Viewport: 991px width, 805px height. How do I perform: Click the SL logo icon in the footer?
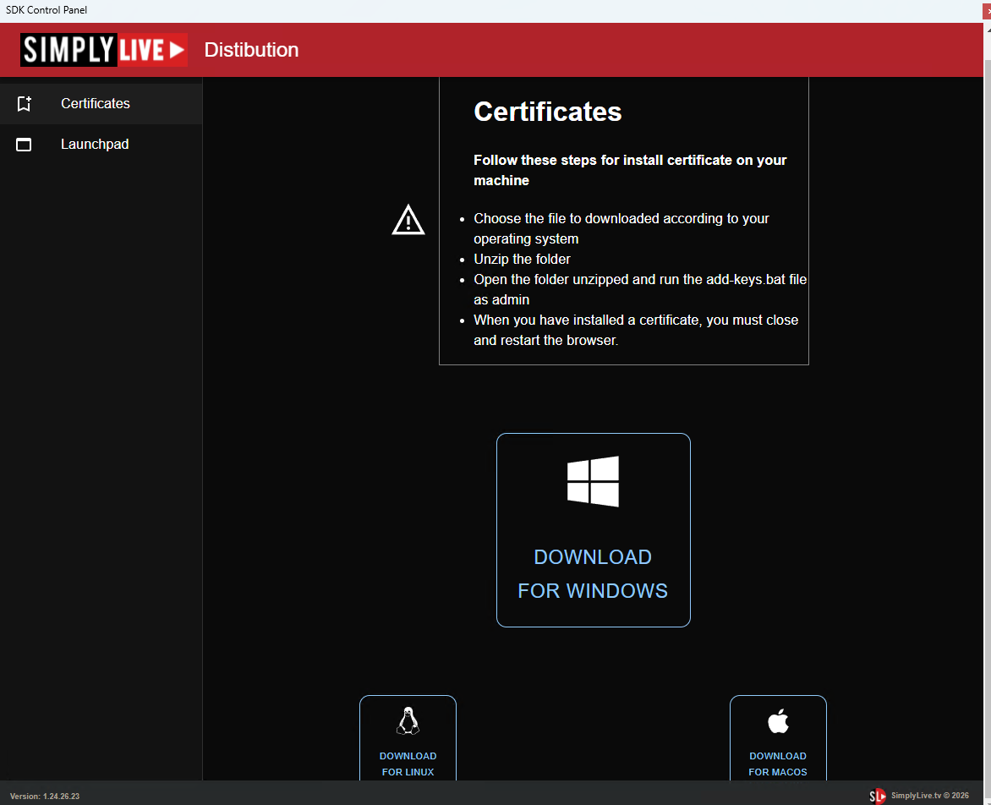pos(877,797)
